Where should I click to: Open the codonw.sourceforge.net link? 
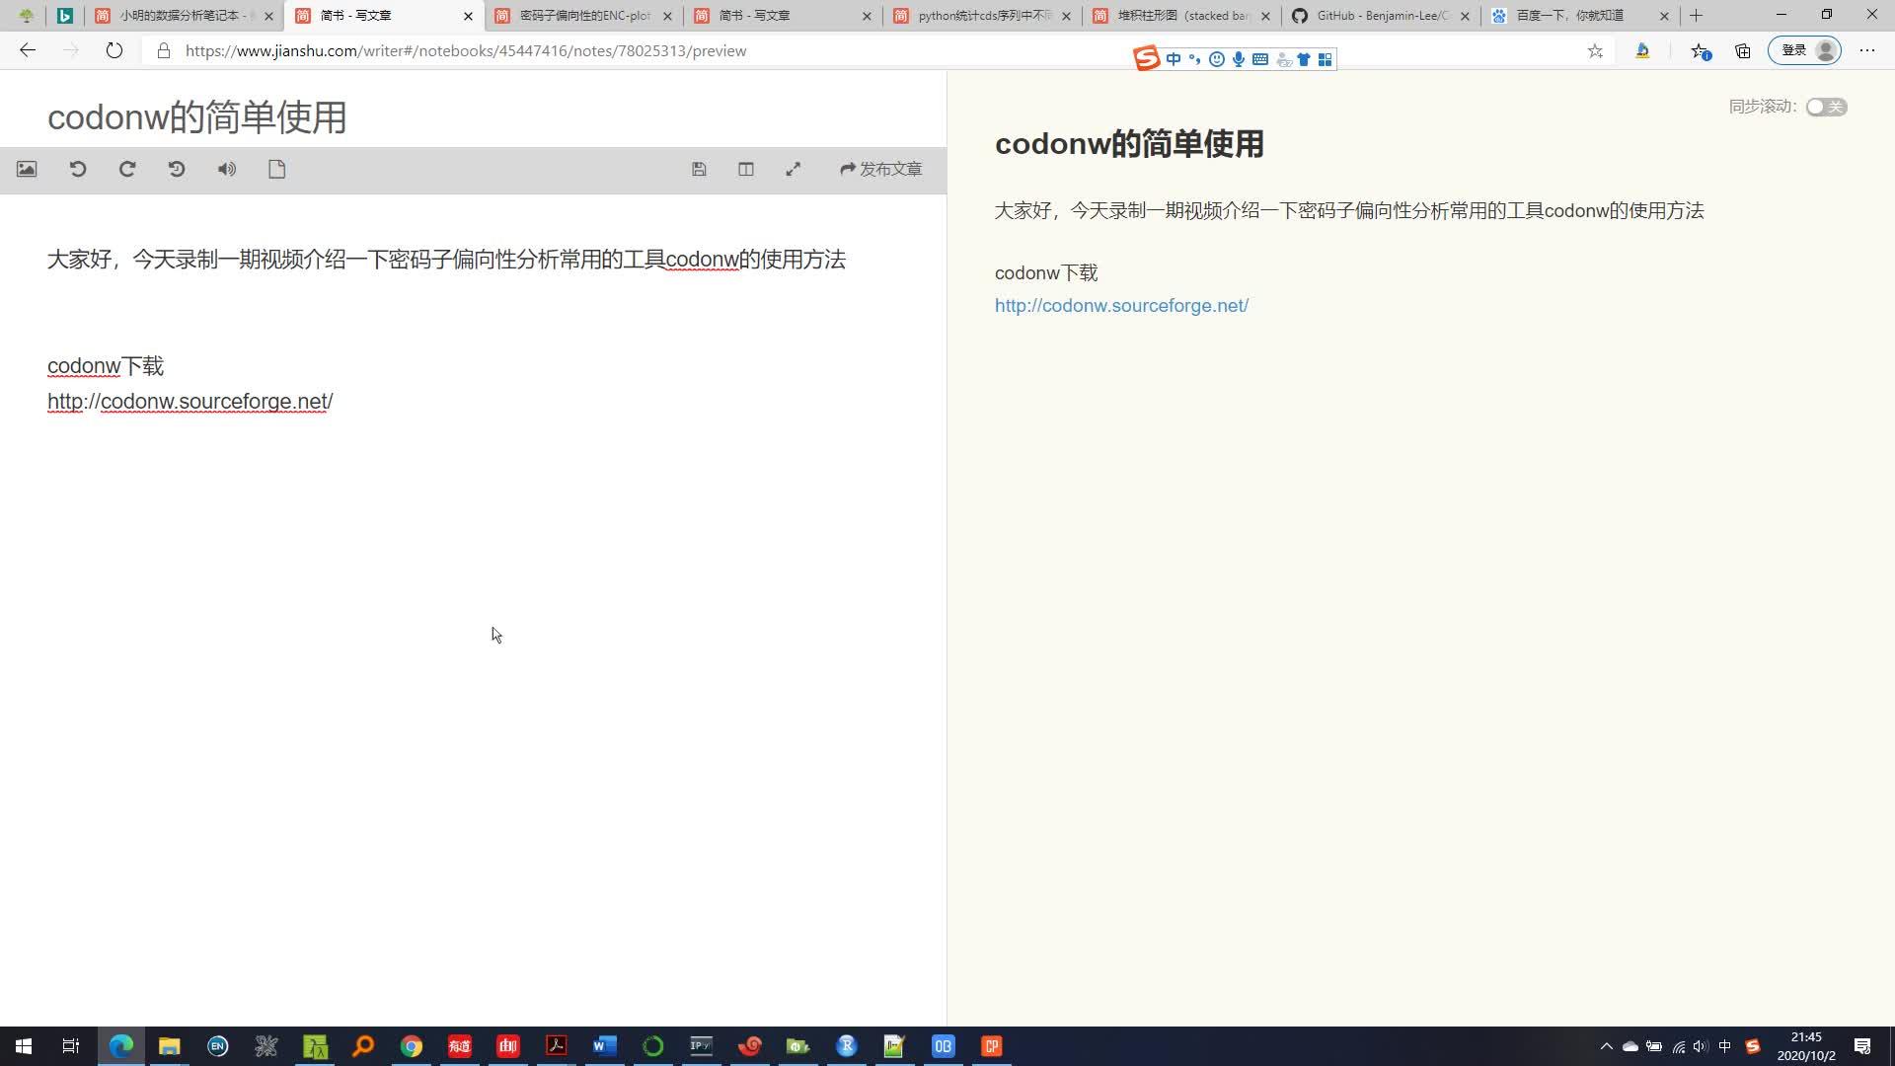coord(1121,306)
